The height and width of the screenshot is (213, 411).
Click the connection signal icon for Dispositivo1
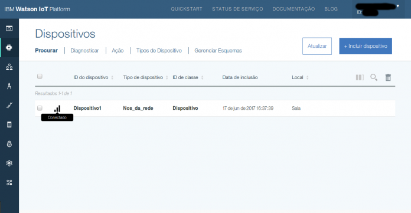pos(57,109)
